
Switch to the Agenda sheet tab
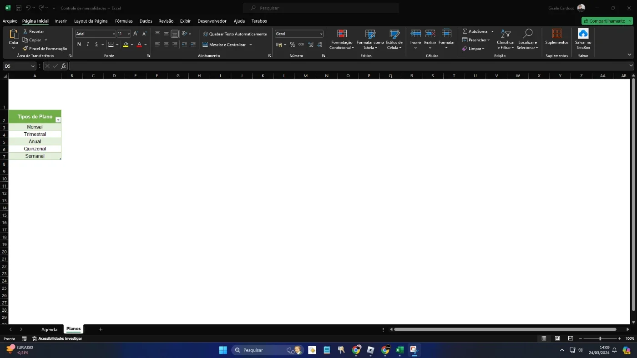(49, 329)
